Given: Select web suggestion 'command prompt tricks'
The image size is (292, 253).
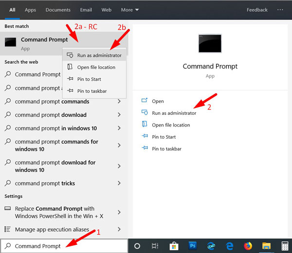Looking at the screenshot, I should (64, 183).
